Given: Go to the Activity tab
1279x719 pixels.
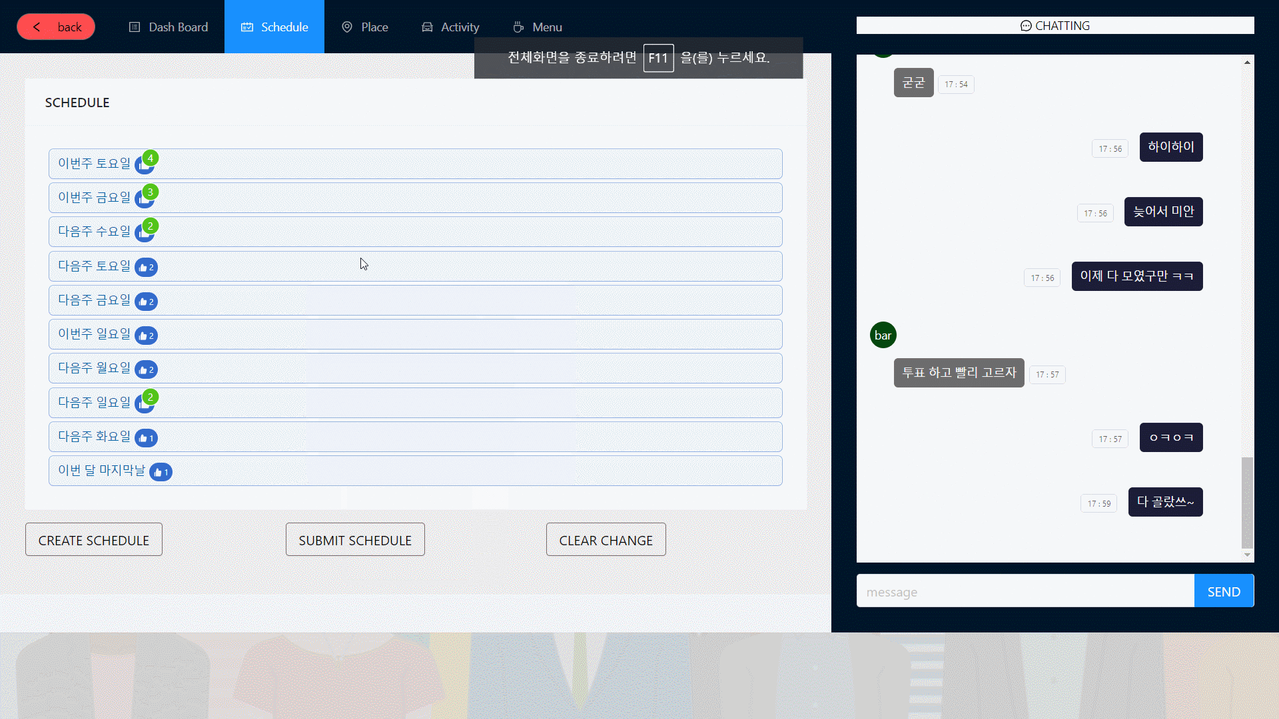Looking at the screenshot, I should (x=450, y=27).
